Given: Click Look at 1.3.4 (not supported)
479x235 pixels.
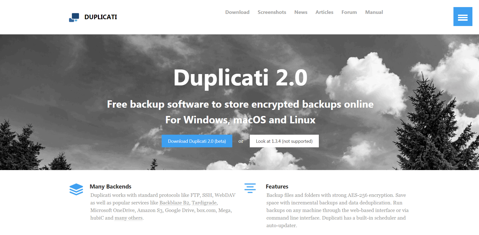Looking at the screenshot, I should [284, 141].
